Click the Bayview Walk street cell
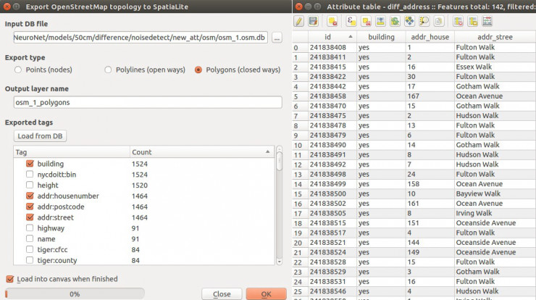Viewport: 536px width, 300px height. pos(495,193)
